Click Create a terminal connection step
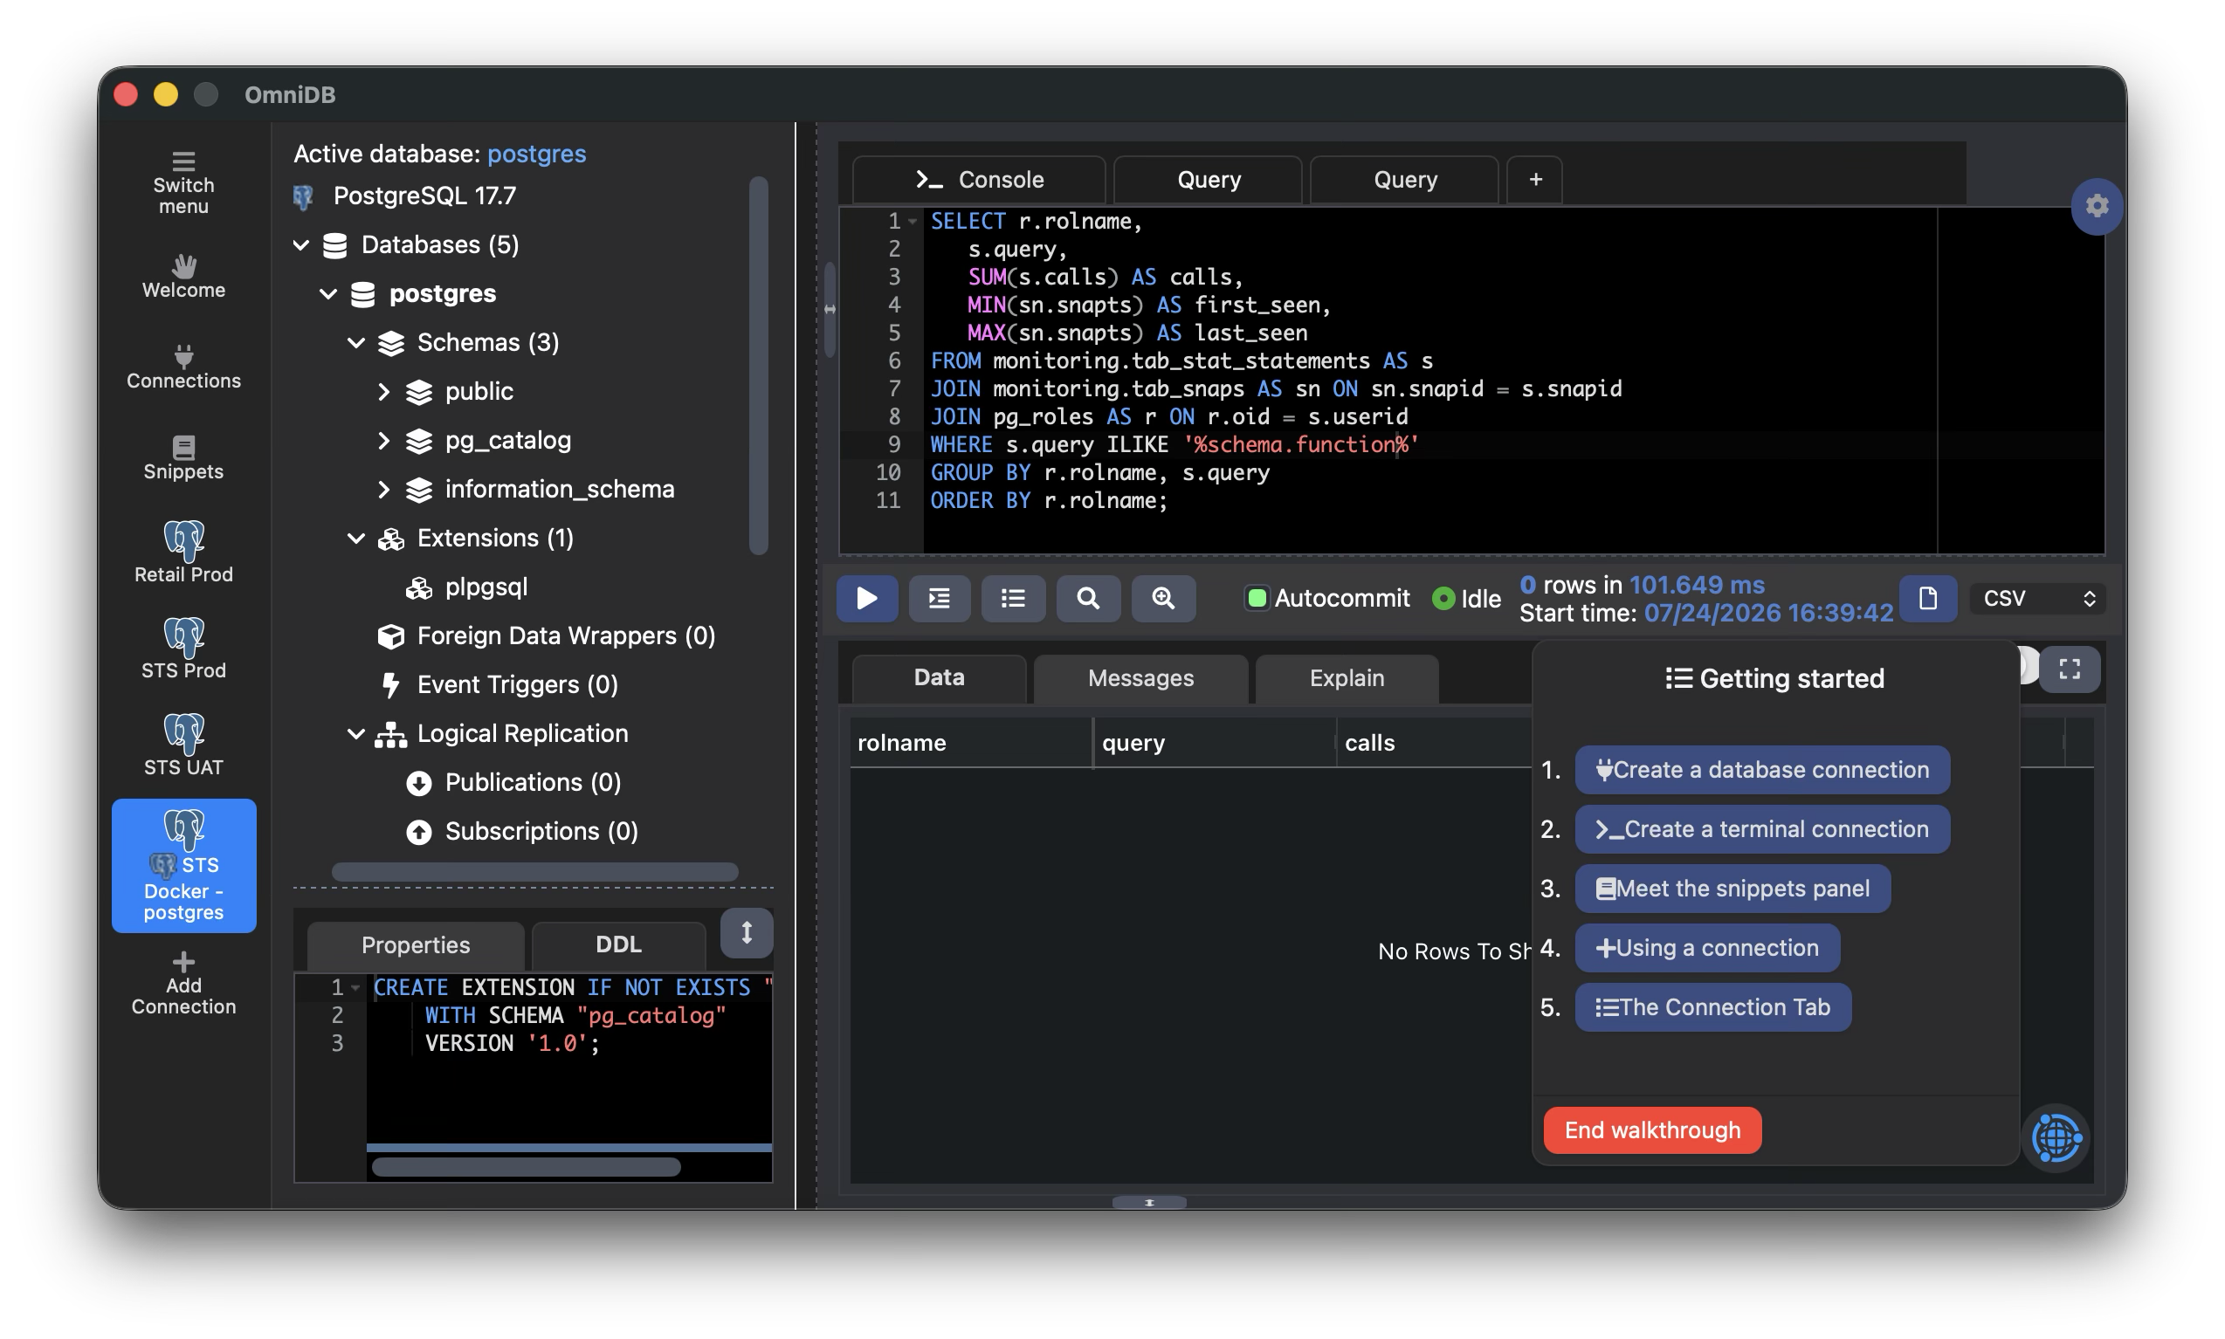Viewport: 2225px width, 1339px height. (1761, 828)
